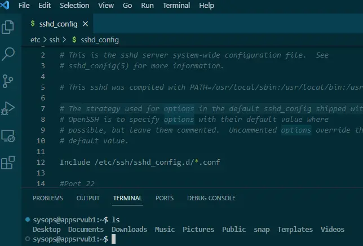Open the Explorer view icon
Viewport: 363px width, 246px height.
[8, 27]
